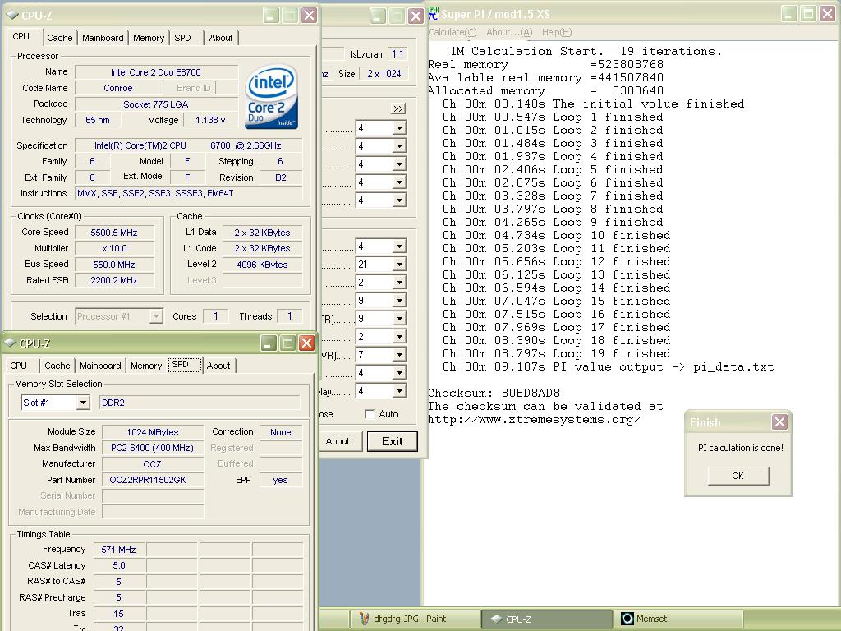Open the Memset dropdown beside the TR) label

tap(399, 319)
